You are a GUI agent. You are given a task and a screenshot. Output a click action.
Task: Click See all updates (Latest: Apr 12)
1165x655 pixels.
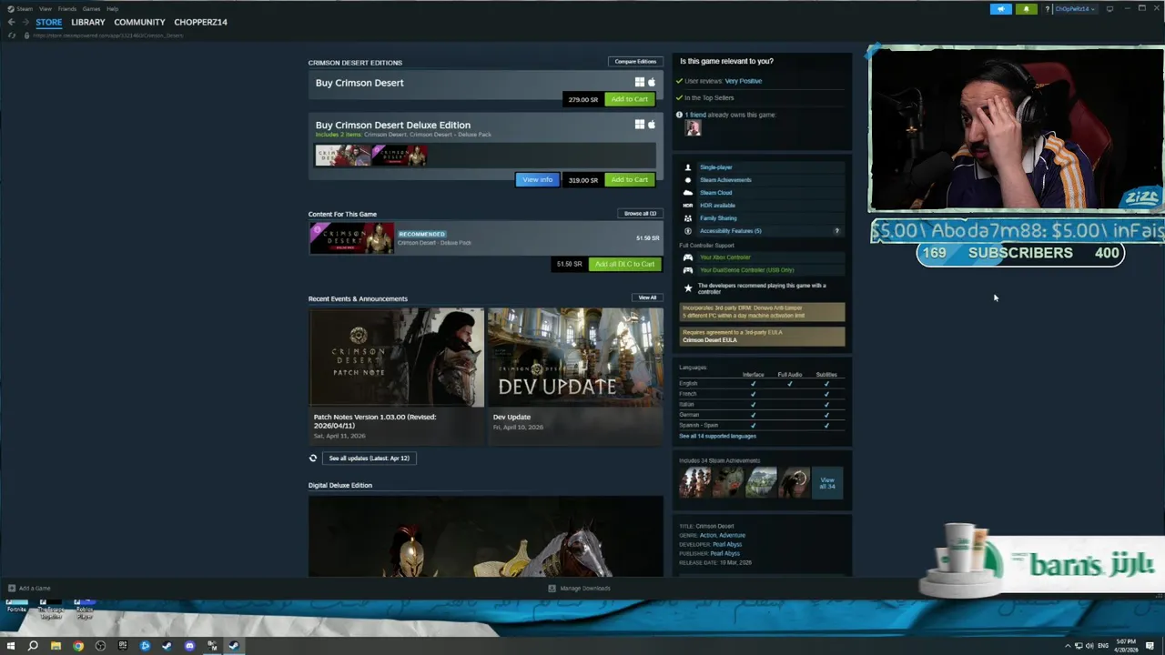(369, 458)
